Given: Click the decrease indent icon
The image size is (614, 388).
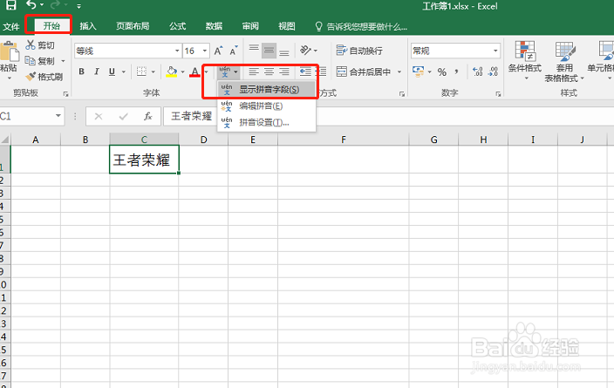Looking at the screenshot, I should pos(305,71).
